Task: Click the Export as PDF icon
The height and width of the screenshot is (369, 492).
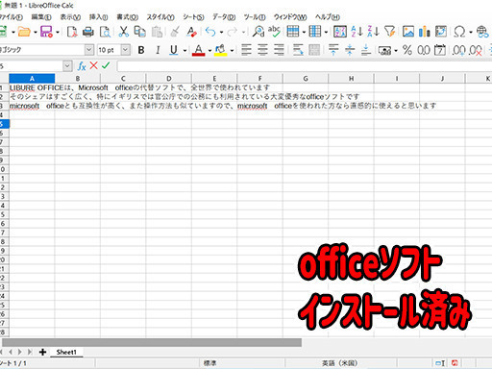Action: (72, 32)
